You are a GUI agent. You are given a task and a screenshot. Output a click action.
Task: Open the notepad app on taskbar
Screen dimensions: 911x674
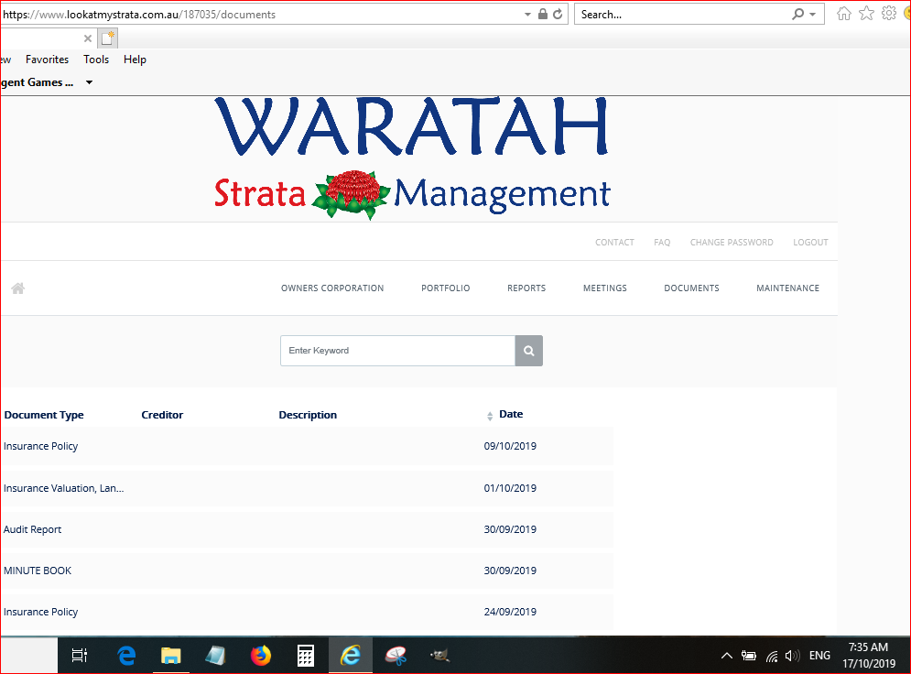(x=215, y=656)
